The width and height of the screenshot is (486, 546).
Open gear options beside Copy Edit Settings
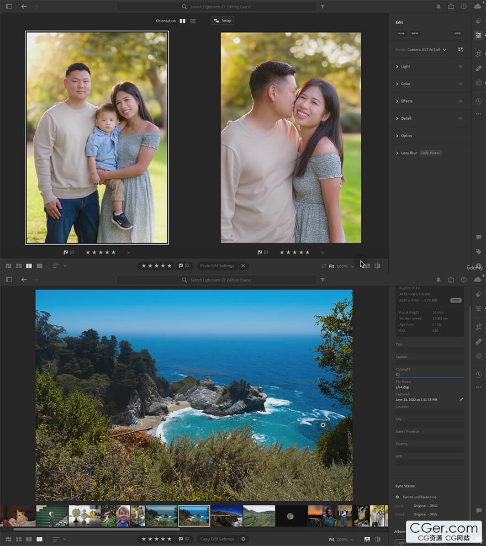tap(243, 539)
